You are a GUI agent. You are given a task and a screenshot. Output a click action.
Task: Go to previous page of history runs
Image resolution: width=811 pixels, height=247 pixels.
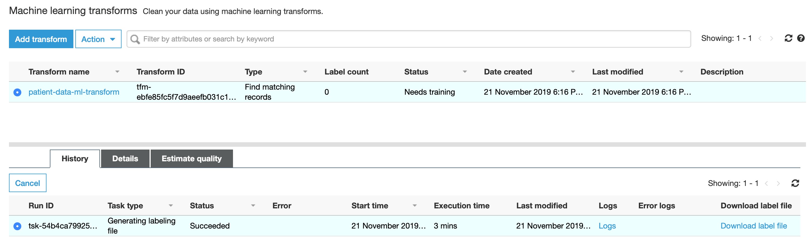[x=766, y=183]
